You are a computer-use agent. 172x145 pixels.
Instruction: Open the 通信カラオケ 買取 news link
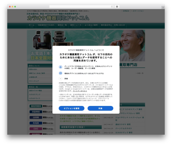pyautogui.click(x=123, y=124)
